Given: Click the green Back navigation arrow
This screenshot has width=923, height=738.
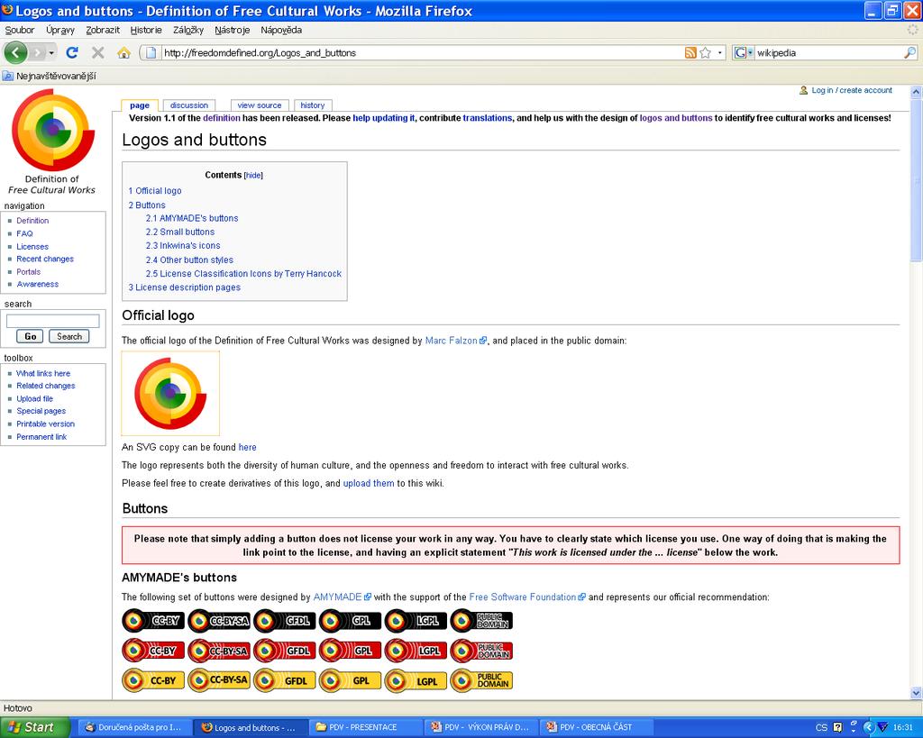Looking at the screenshot, I should click(x=15, y=53).
